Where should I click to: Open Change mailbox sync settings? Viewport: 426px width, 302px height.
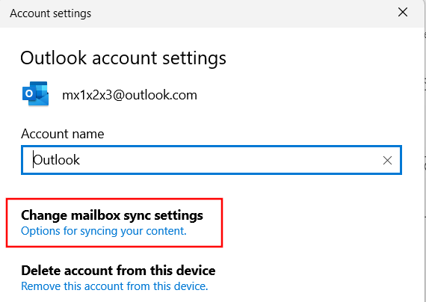click(x=112, y=215)
